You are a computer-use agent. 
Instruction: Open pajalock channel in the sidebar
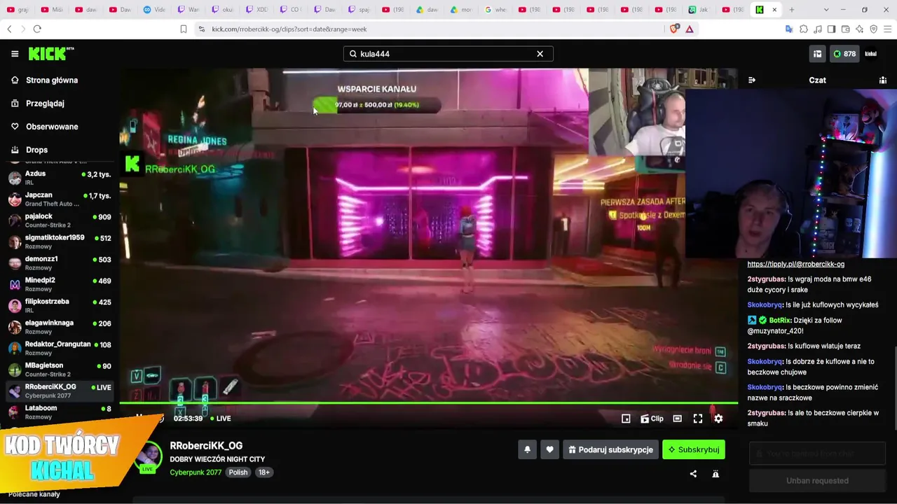[60, 220]
